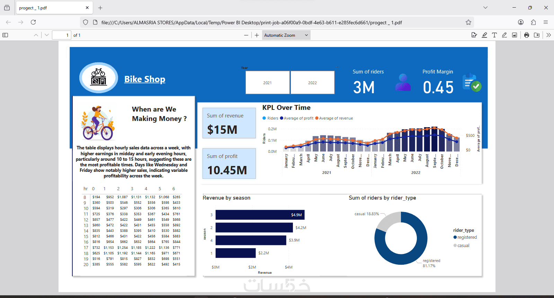
Task: Open the add signature tool
Action: point(474,35)
